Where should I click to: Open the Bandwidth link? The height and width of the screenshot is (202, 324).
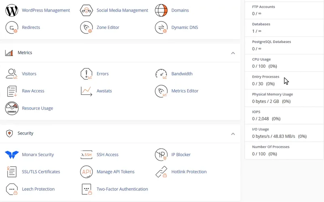coord(182,74)
